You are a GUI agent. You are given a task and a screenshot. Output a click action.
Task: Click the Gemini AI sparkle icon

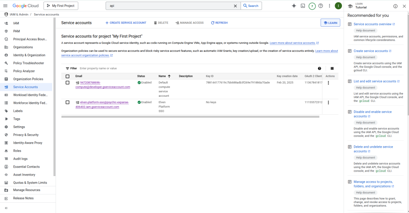click(x=294, y=6)
